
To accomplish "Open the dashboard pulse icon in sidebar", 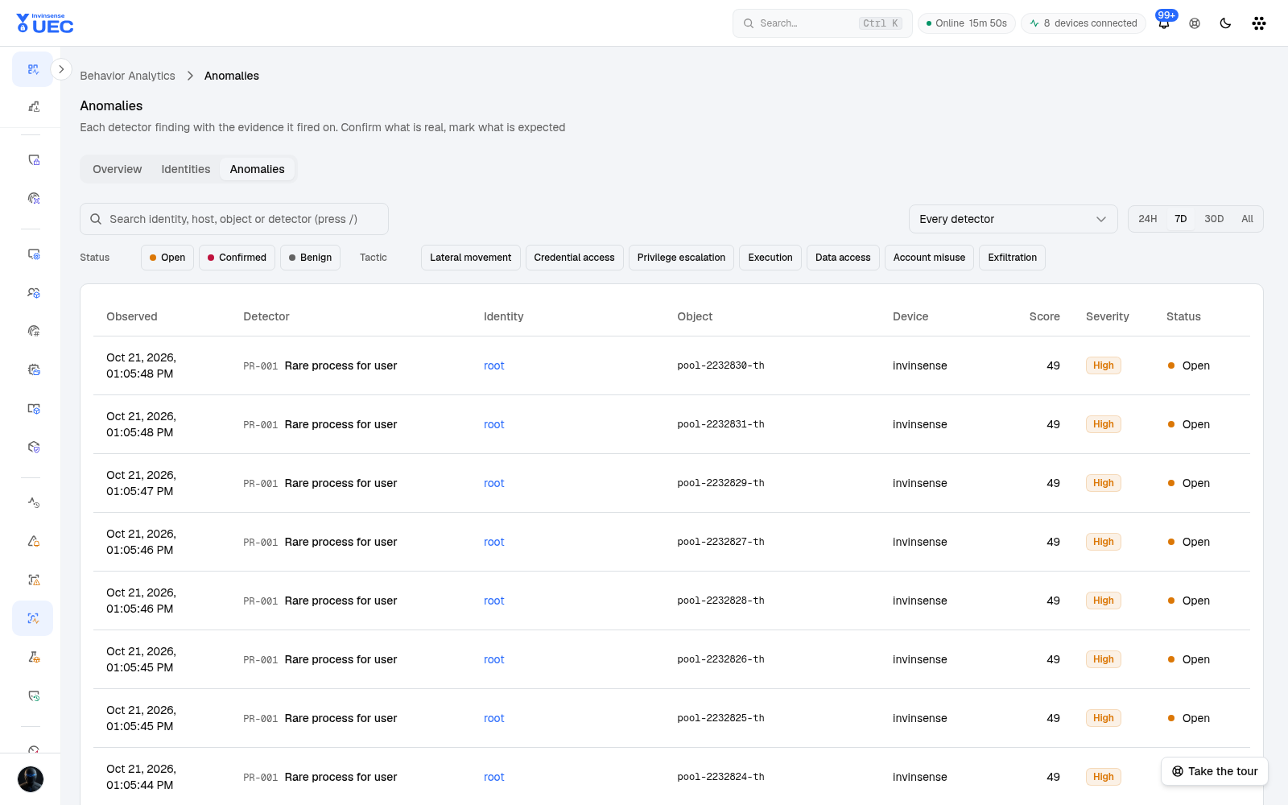I will (33, 69).
